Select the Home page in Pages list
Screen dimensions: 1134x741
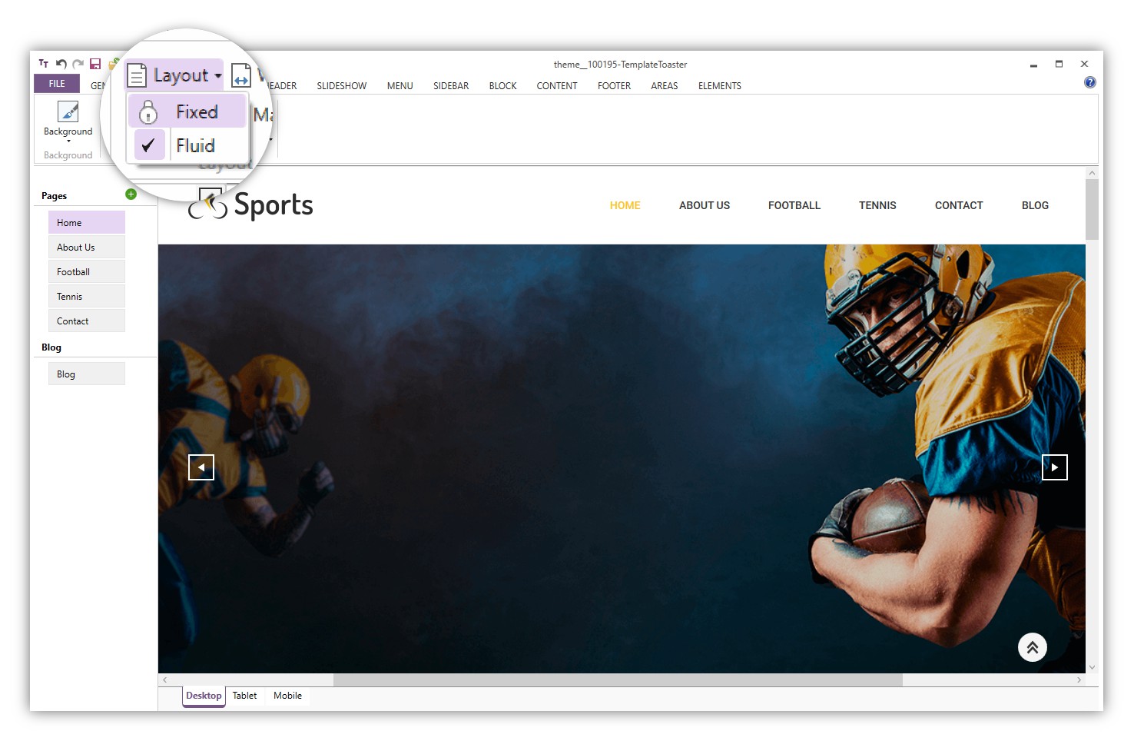tap(87, 222)
